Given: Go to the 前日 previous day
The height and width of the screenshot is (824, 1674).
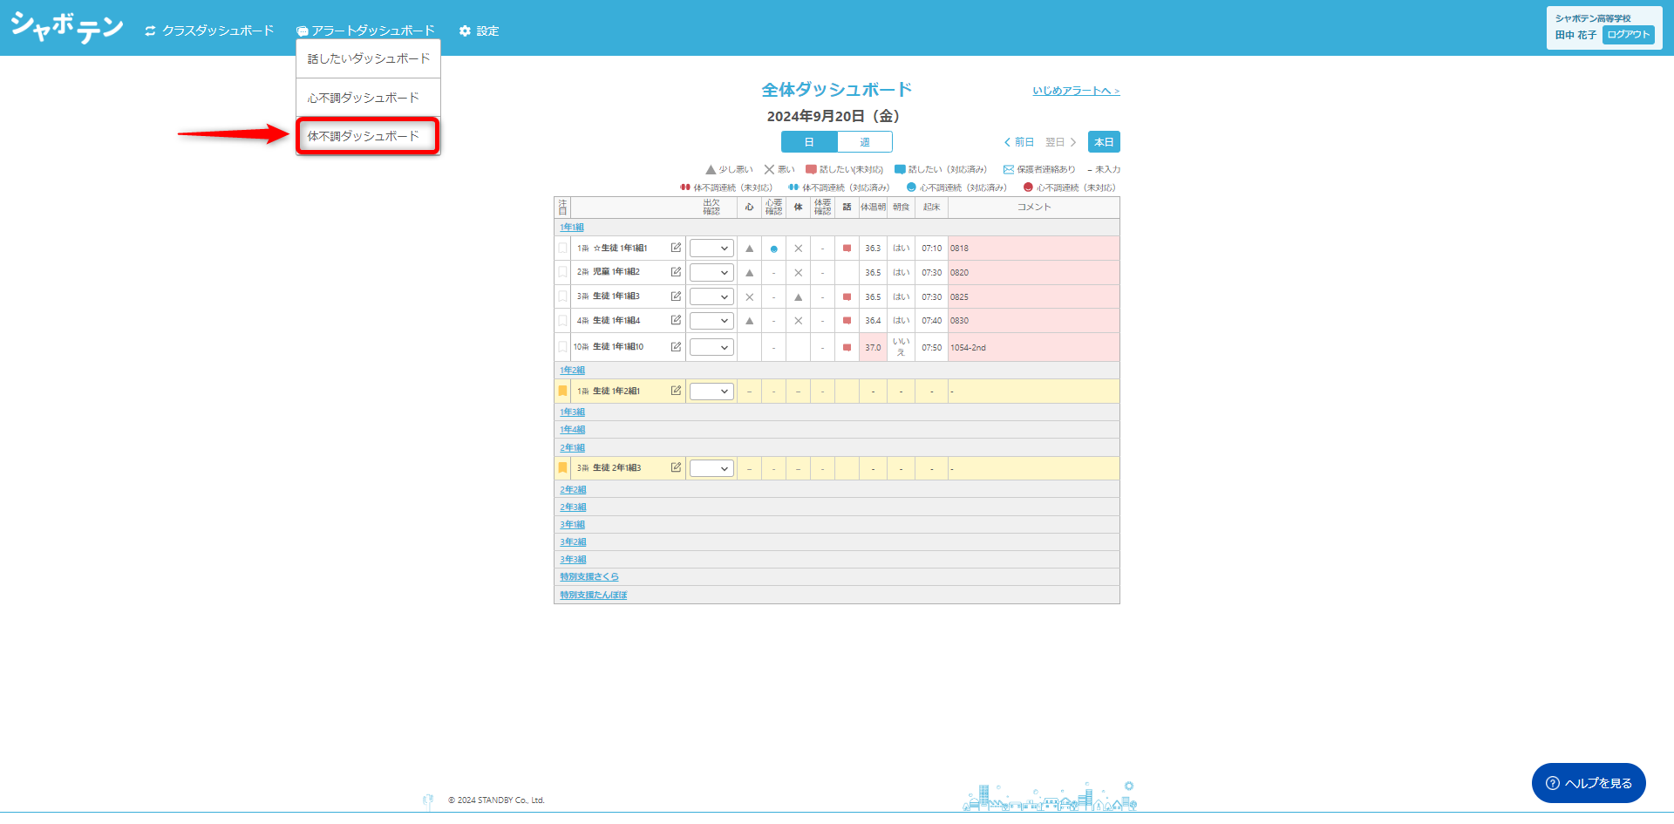Looking at the screenshot, I should pos(1019,142).
